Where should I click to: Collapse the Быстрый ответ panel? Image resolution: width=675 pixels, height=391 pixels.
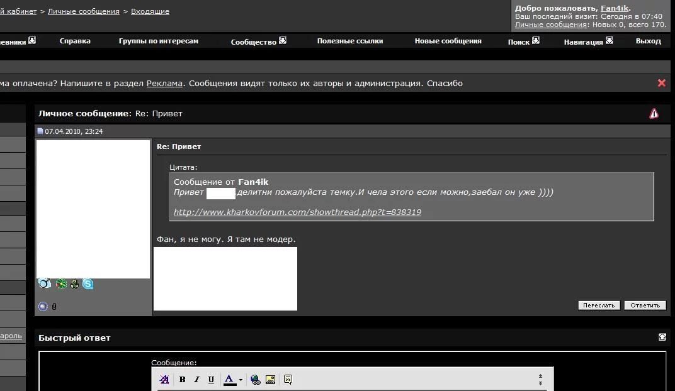[x=662, y=338]
